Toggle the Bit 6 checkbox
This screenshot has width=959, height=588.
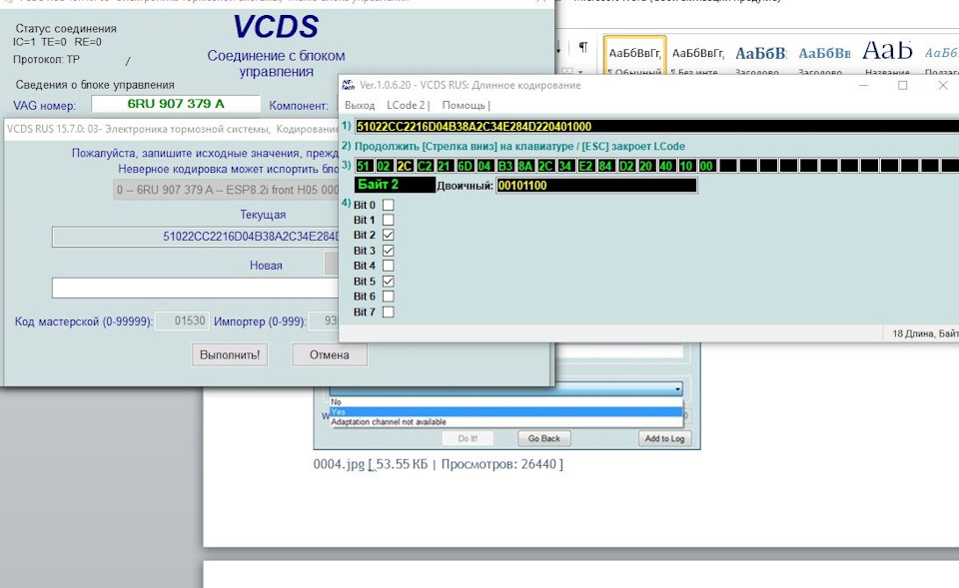pos(388,296)
